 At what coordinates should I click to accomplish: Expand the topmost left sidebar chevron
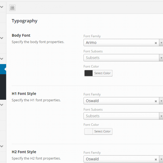coord(2,7)
